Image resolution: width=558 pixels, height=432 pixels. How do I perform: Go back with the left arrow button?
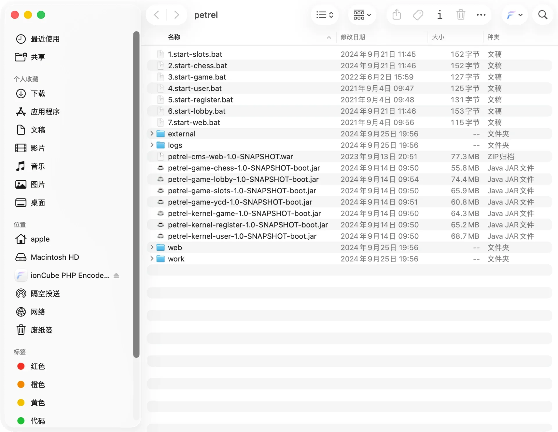coord(157,15)
